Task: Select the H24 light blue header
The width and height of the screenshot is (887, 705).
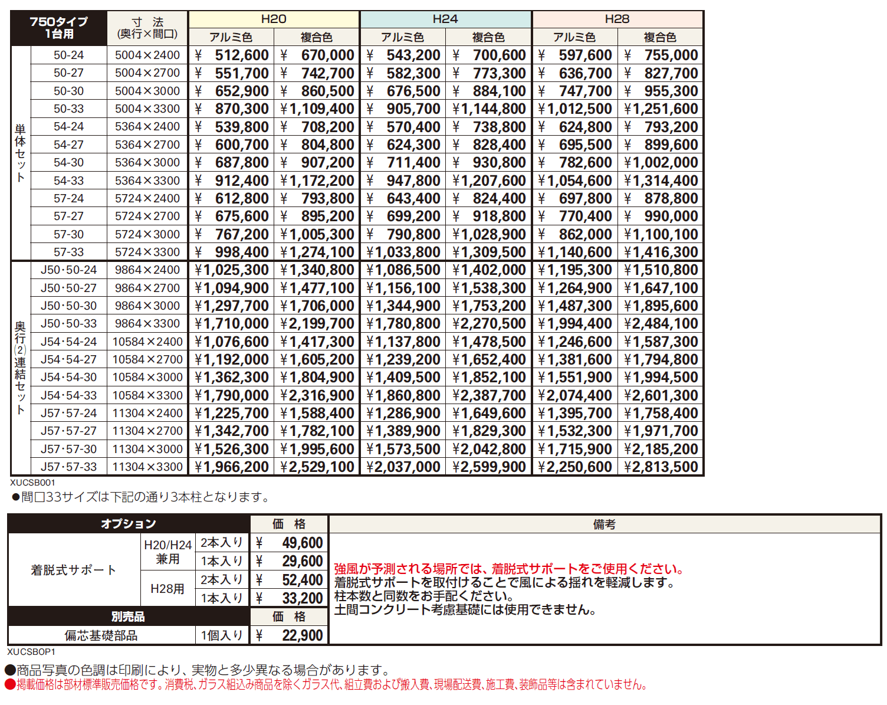Action: (x=445, y=19)
